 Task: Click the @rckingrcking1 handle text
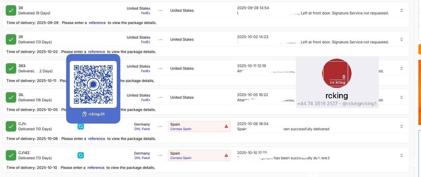[x=359, y=104]
